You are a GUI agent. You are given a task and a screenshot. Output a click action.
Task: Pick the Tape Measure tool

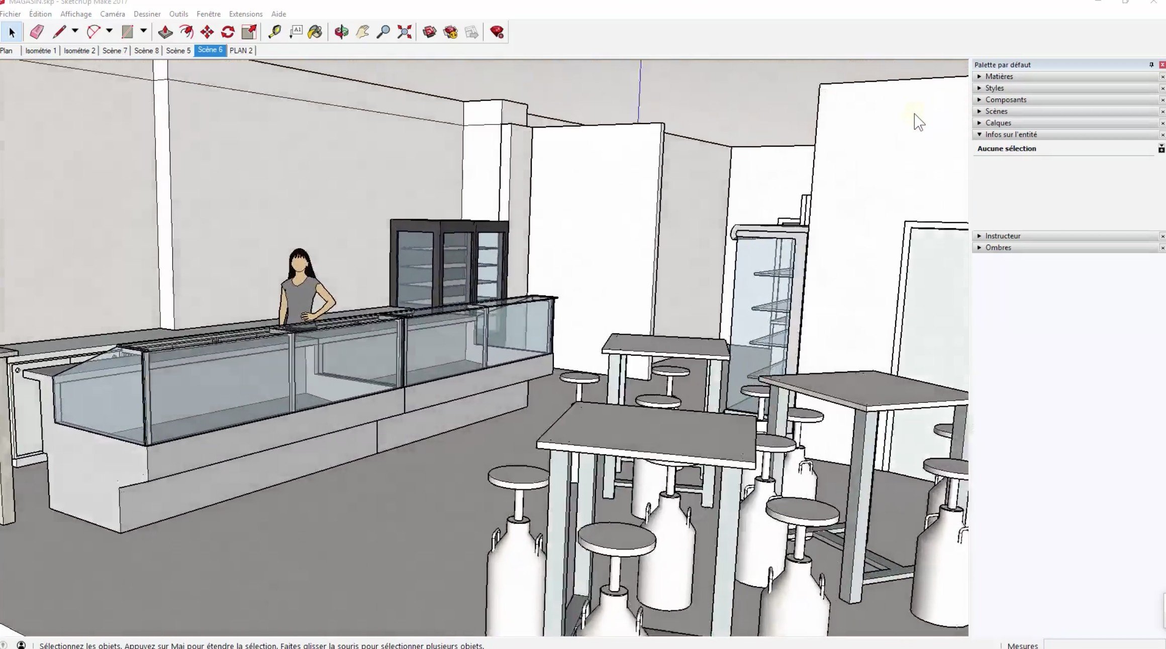274,32
